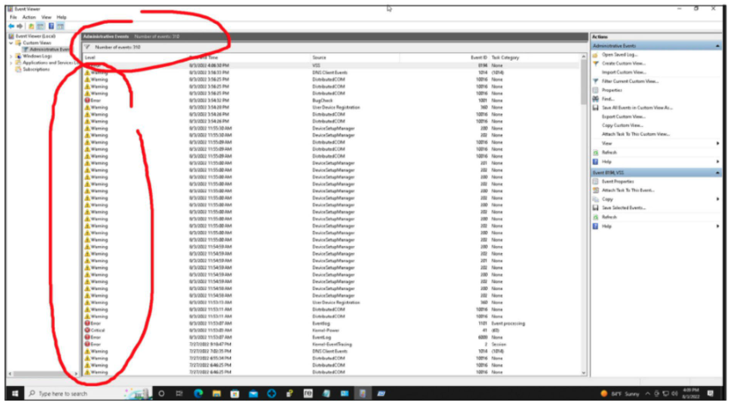
Task: Click Event Properties in the Actions pane
Action: click(618, 182)
